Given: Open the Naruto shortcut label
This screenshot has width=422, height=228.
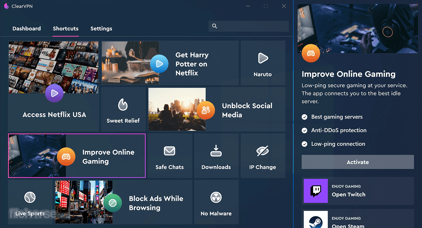Looking at the screenshot, I should [x=262, y=74].
